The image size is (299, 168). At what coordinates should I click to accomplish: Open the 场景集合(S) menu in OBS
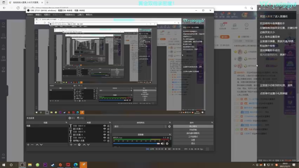coord(70,15)
